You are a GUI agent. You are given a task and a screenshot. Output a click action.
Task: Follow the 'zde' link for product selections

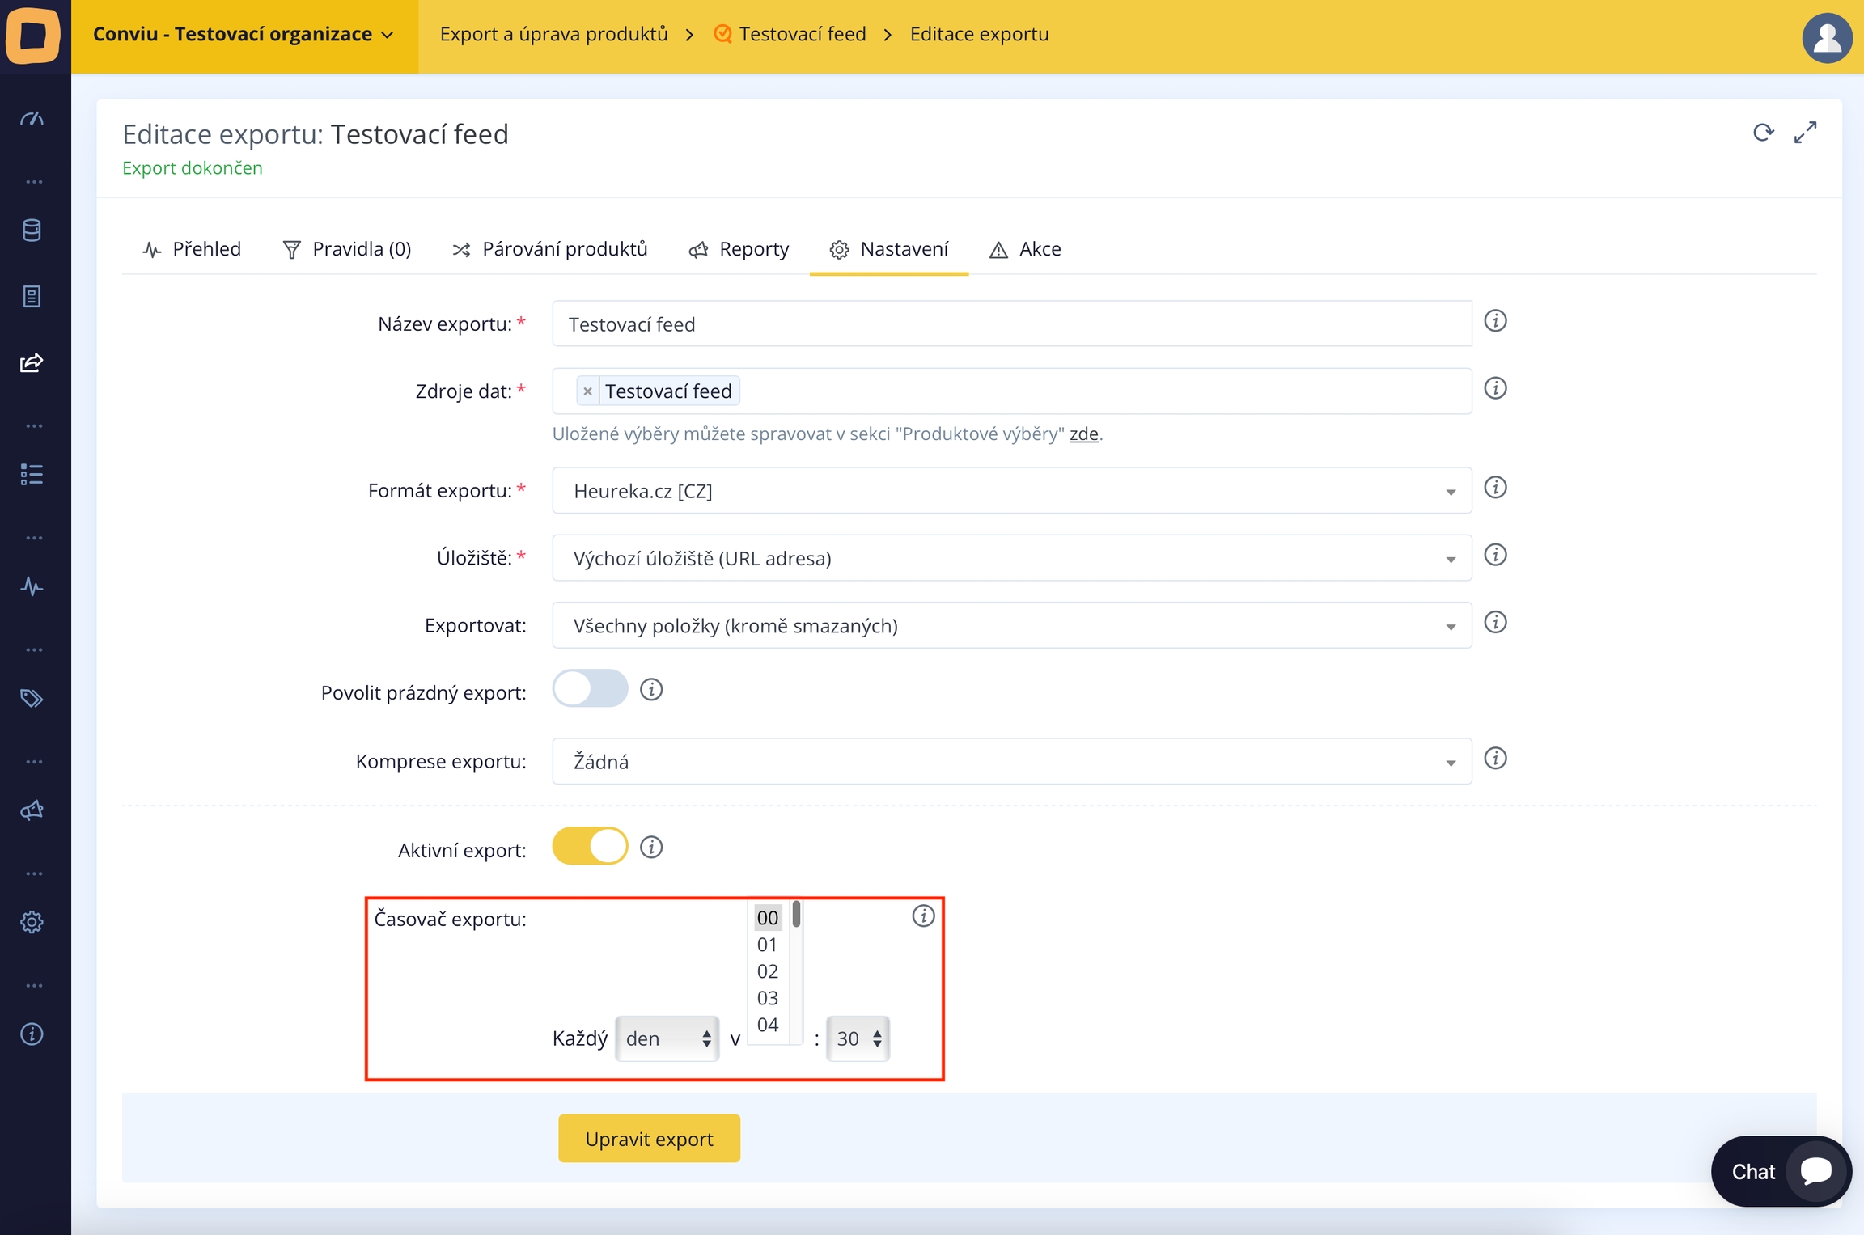pyautogui.click(x=1083, y=434)
